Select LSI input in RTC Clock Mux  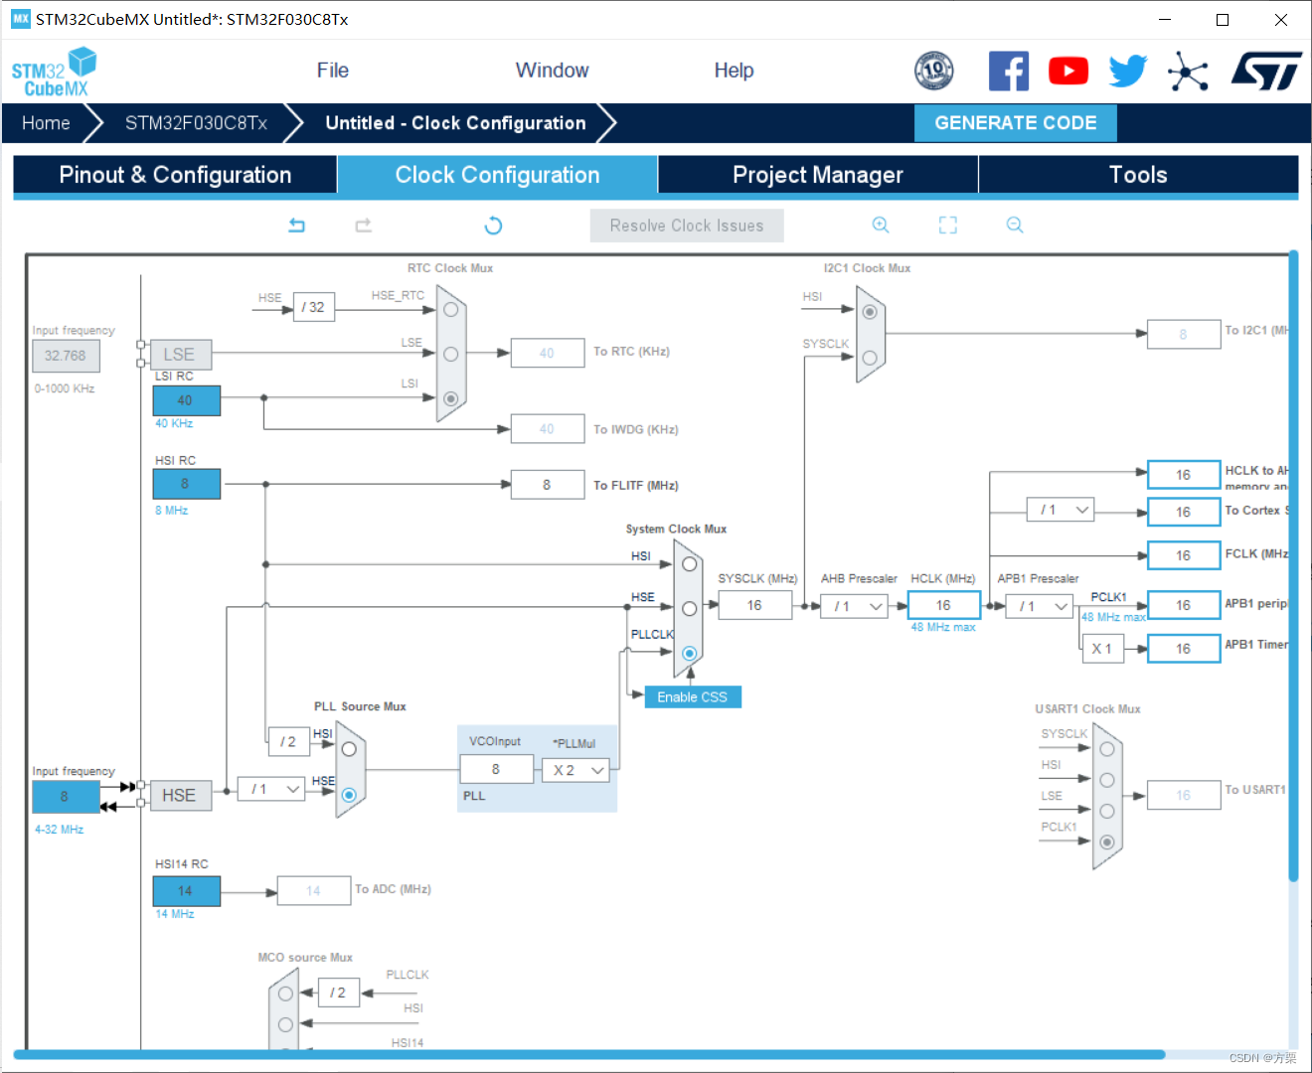(x=451, y=398)
